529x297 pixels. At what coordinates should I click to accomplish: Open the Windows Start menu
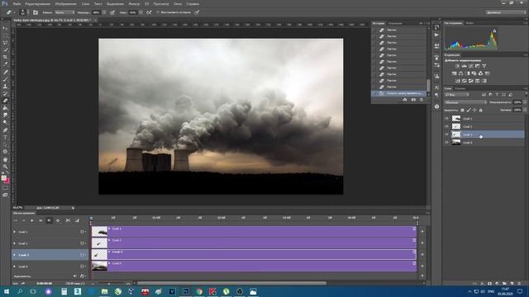(x=6, y=291)
